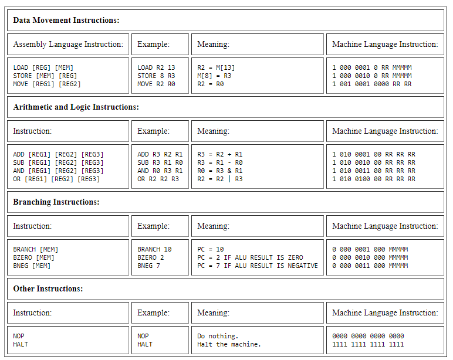The height and width of the screenshot is (360, 453).
Task: Select BNEG machine code "0 000 0011 000 MMMMM"
Action: 370,266
